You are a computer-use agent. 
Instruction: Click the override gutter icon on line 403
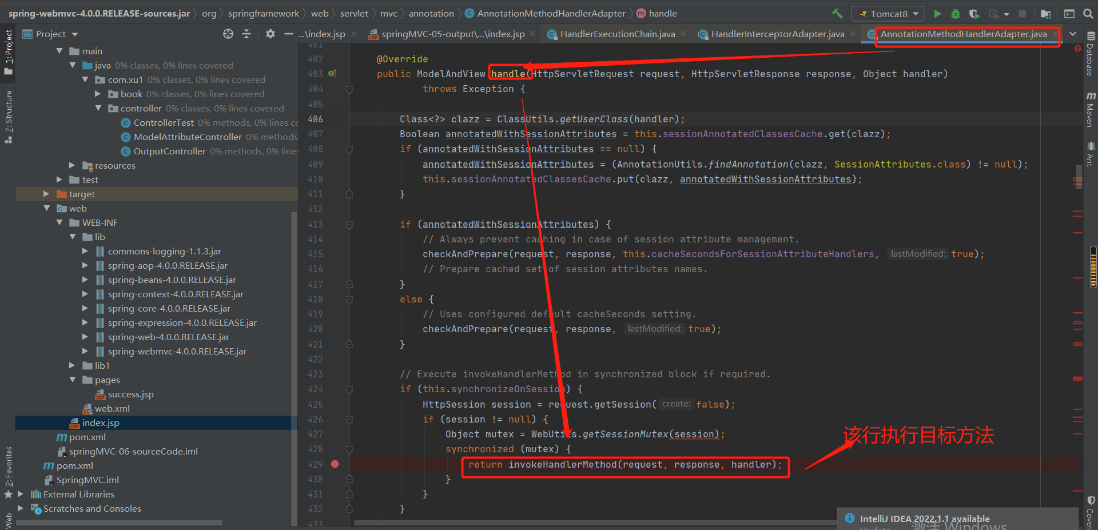332,74
